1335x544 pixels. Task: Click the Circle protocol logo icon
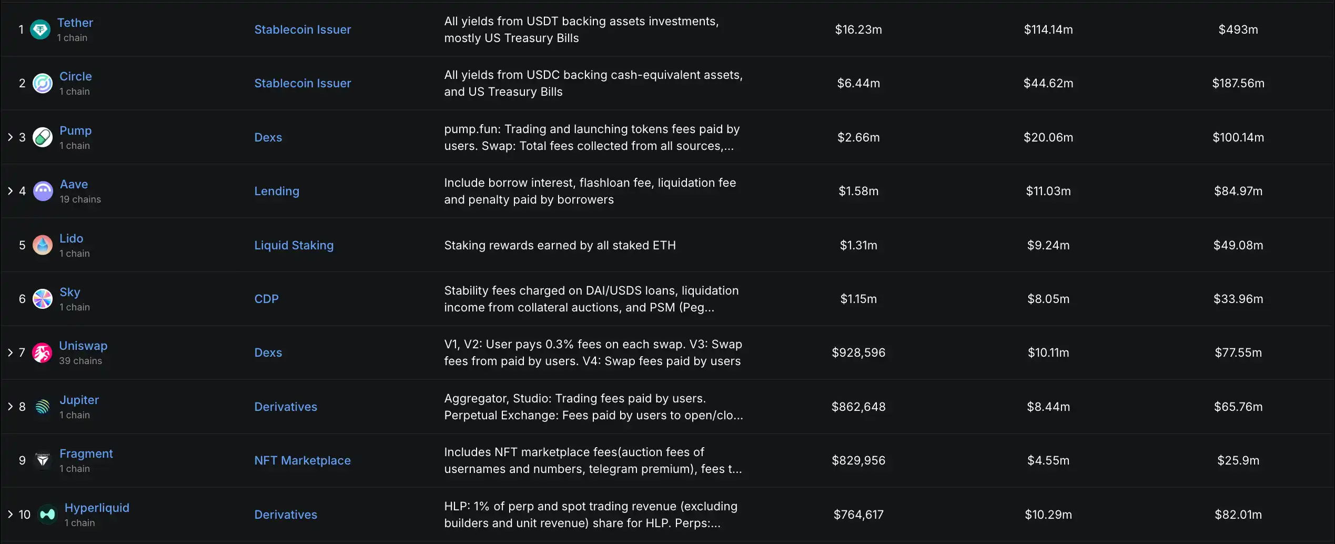click(43, 83)
